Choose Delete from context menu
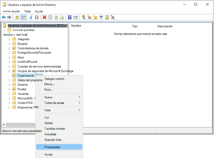Image resolution: width=214 pixels, height=159 pixels. tap(59, 123)
